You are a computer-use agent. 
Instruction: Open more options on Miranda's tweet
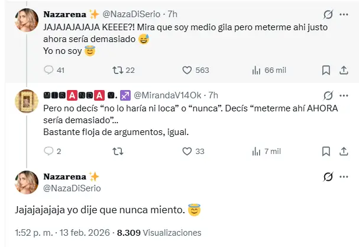click(x=344, y=95)
